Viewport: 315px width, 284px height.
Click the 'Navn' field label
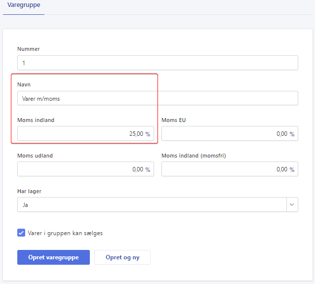tap(24, 84)
